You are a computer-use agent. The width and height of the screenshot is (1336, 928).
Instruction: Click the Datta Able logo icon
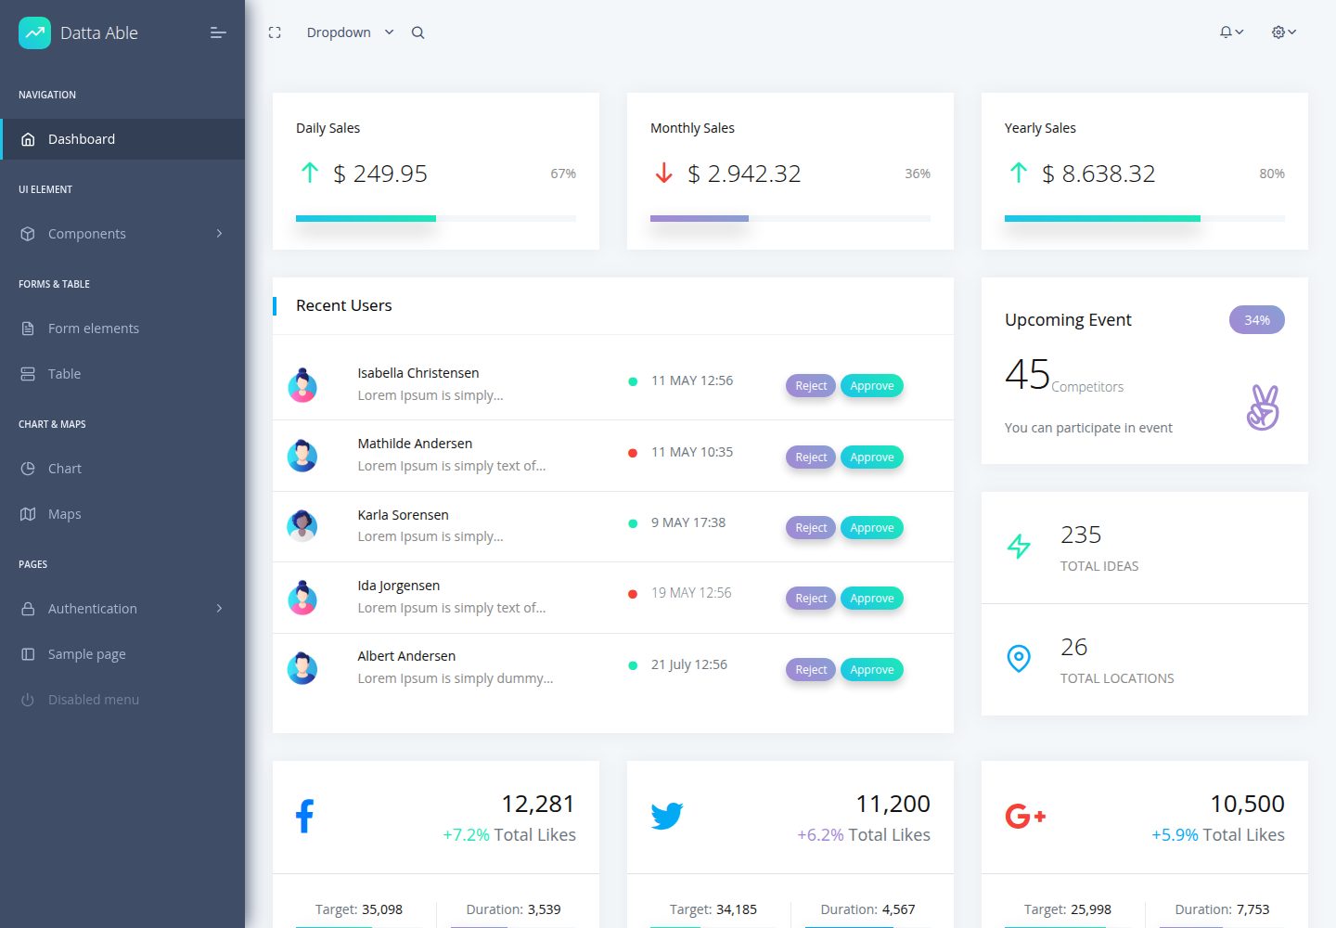(35, 32)
